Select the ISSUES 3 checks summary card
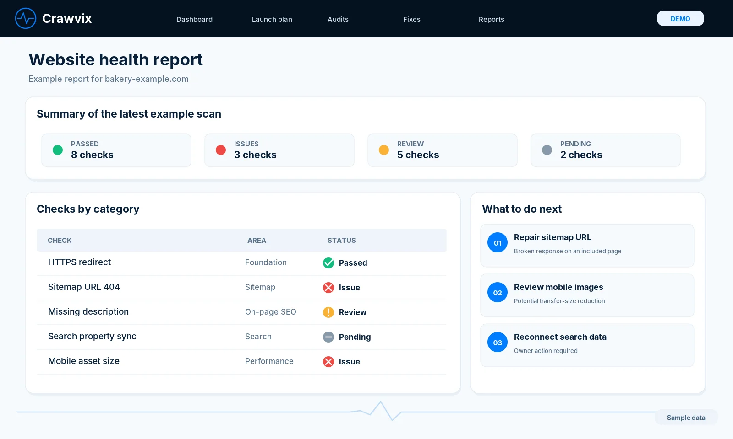The height and width of the screenshot is (439, 733). click(x=279, y=150)
